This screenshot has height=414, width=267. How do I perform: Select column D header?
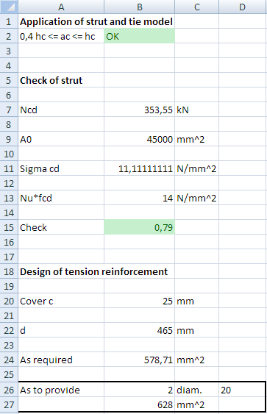243,7
